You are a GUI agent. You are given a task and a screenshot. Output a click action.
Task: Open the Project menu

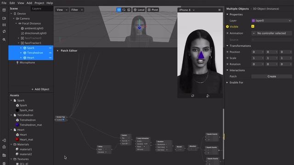pos(39,3)
